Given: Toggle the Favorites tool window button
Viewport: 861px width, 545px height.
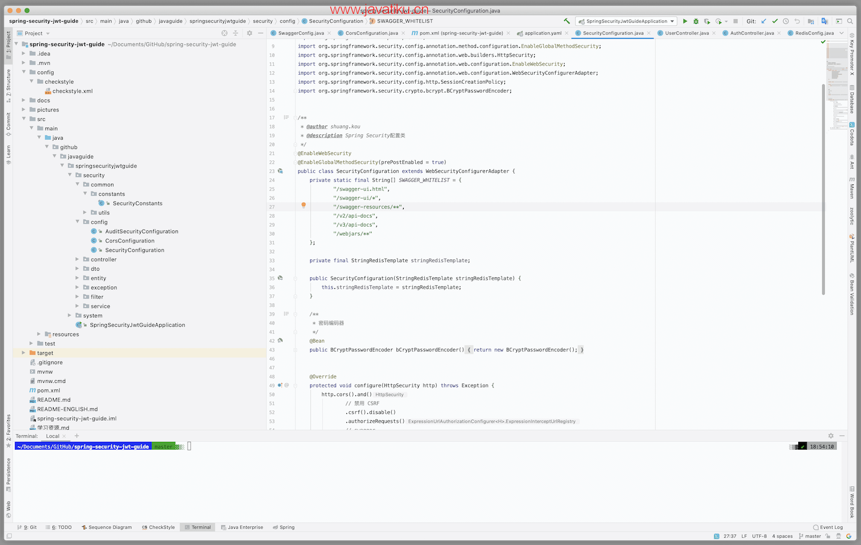Looking at the screenshot, I should coord(8,430).
